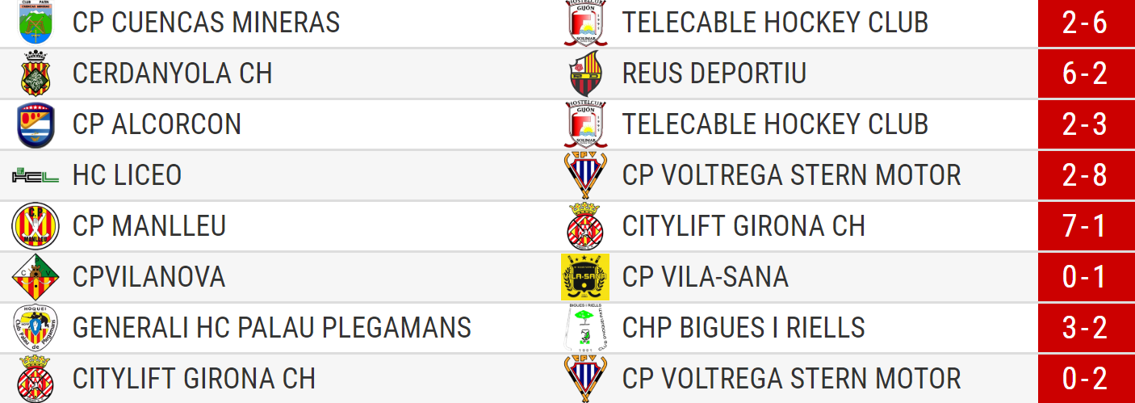
Task: Click the CP Manlleu round badge
Action: point(36,226)
